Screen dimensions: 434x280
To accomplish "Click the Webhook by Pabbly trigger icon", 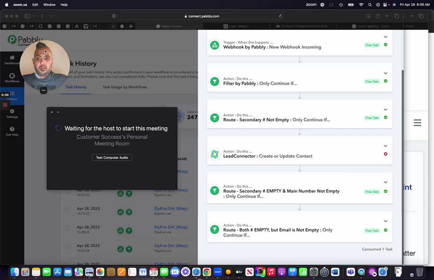I will [215, 45].
